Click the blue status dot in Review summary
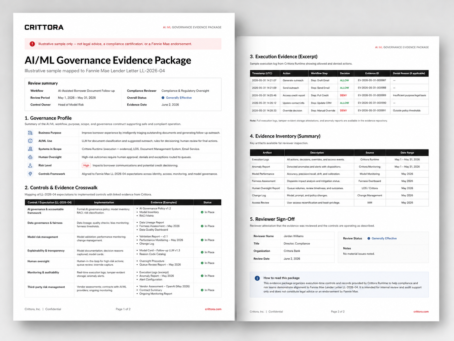The height and width of the screenshot is (341, 454). [163, 98]
